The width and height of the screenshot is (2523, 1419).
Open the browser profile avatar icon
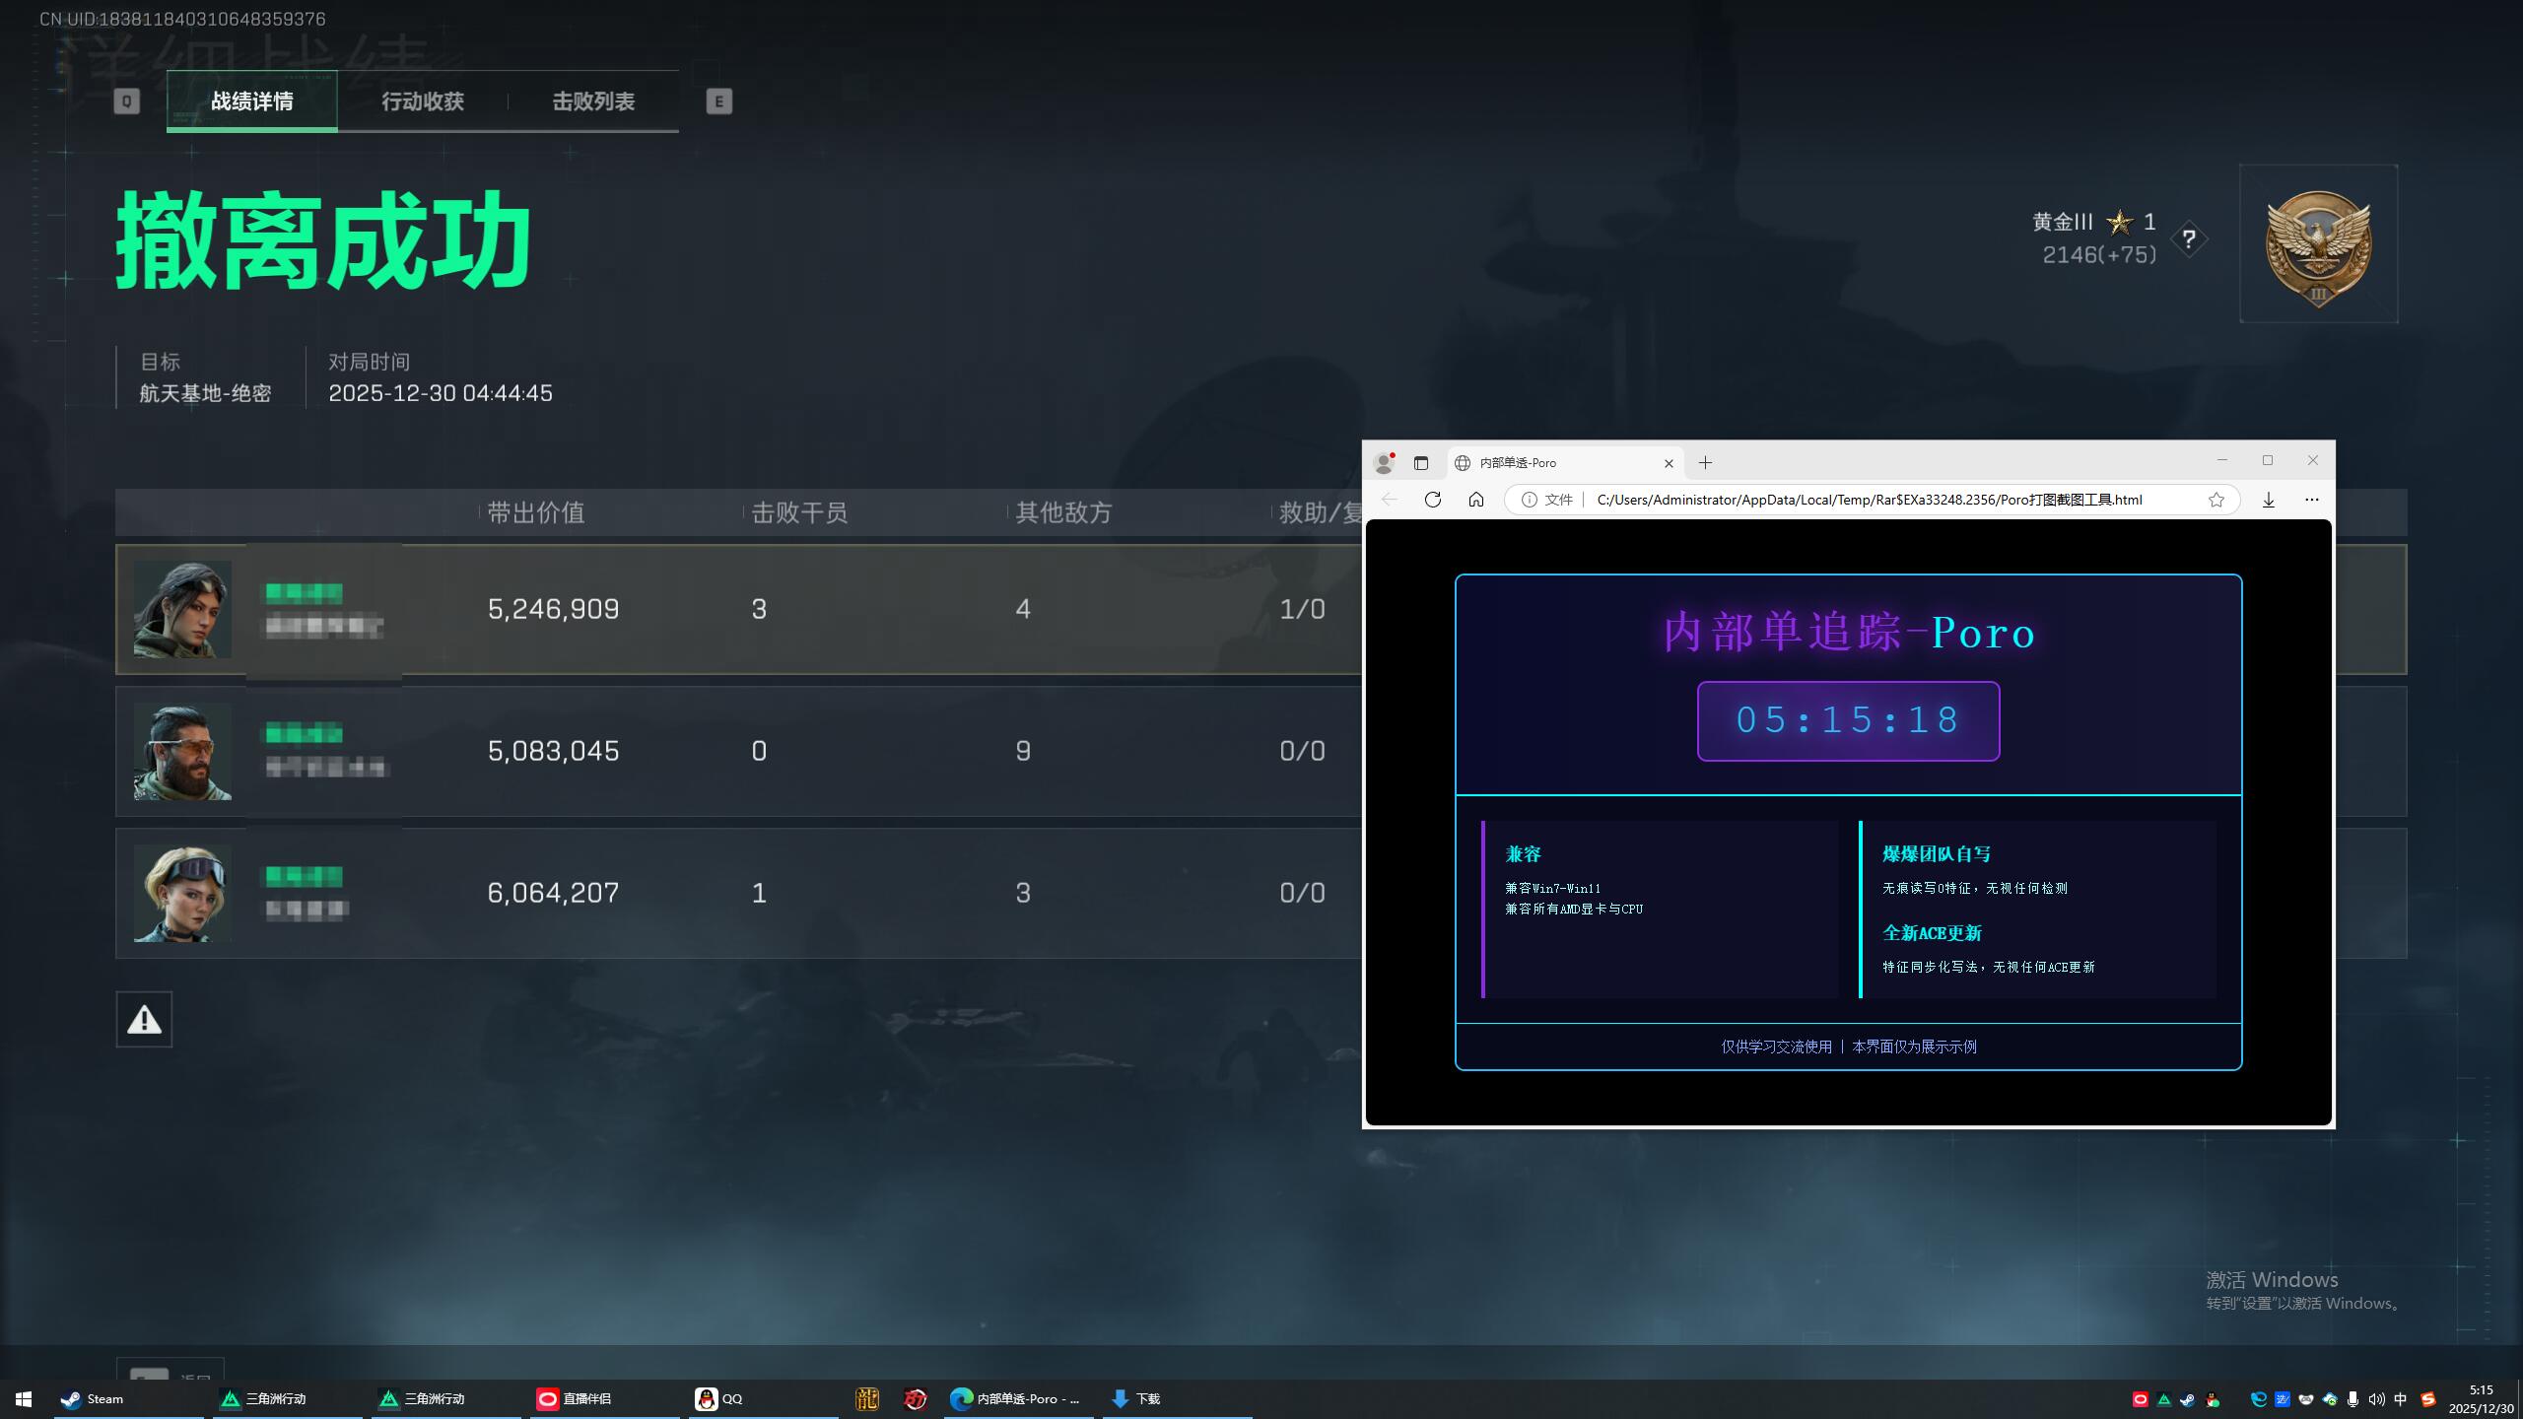1384,463
